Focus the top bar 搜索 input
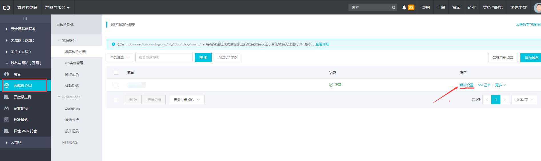 [x=369, y=8]
